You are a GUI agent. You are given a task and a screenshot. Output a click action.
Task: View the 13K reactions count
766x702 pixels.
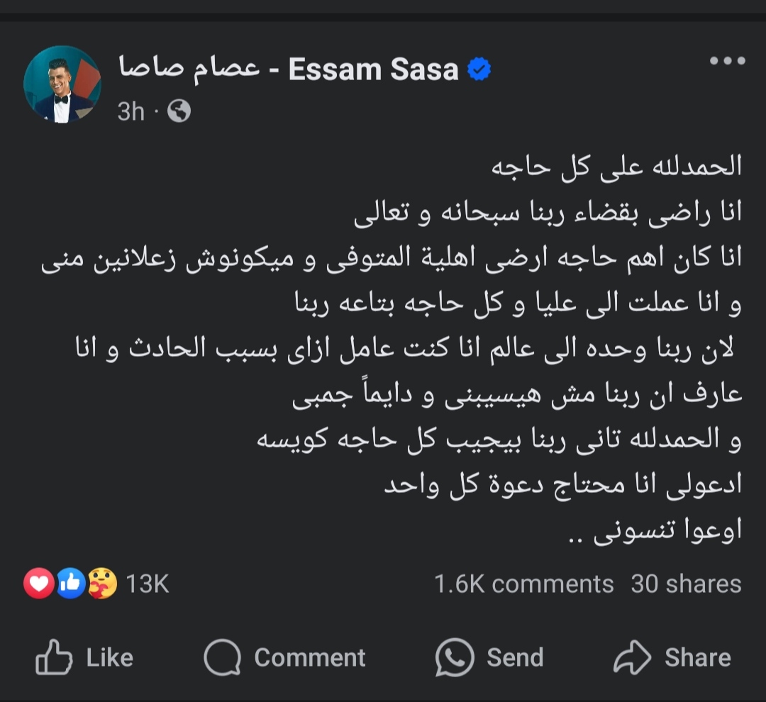(x=148, y=584)
